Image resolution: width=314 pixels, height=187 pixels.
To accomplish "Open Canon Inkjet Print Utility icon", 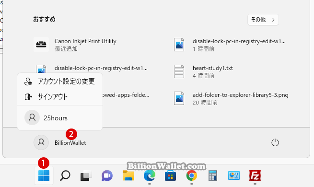I will pos(41,45).
